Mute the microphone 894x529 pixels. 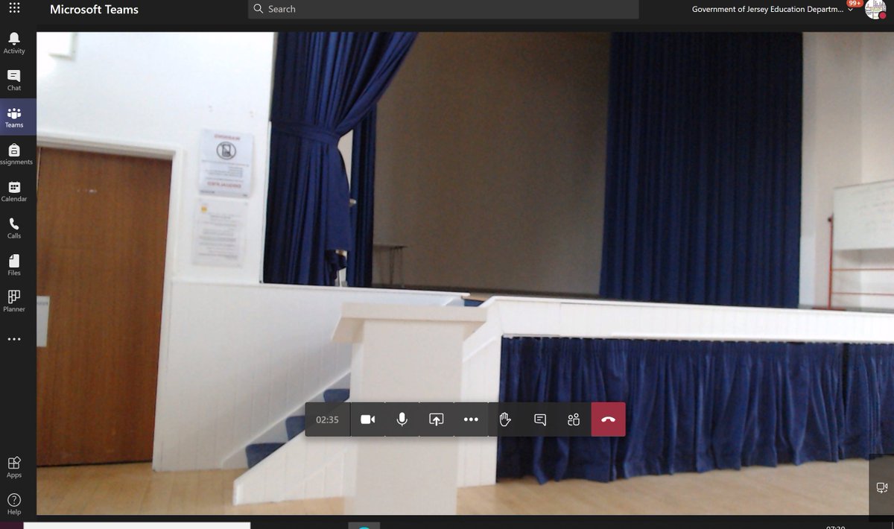click(x=402, y=419)
